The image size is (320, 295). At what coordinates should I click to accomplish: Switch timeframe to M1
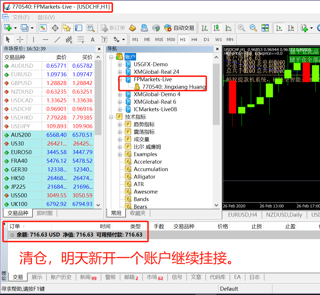point(135,39)
